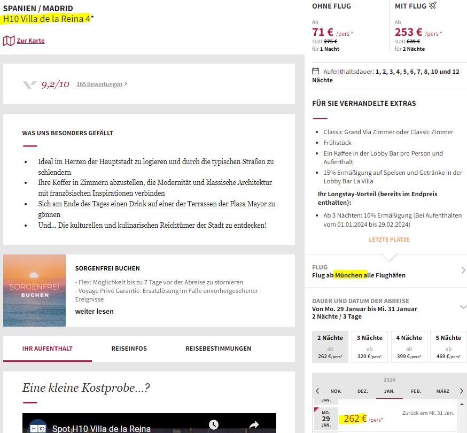Click the chevron after 165 Bewertungen
This screenshot has height=433, width=467.
click(x=126, y=84)
